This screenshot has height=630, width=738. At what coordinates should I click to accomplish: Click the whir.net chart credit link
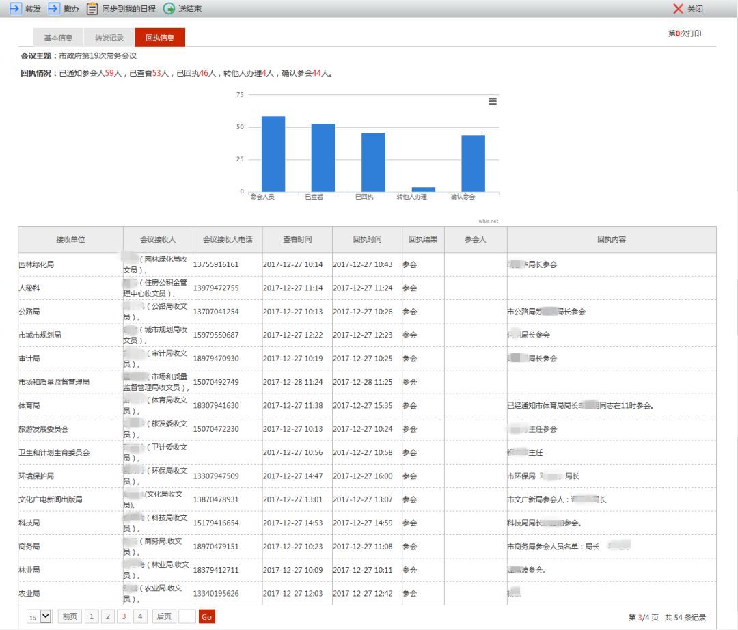[489, 221]
